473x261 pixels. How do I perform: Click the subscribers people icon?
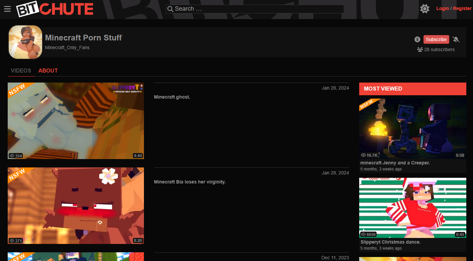[420, 49]
